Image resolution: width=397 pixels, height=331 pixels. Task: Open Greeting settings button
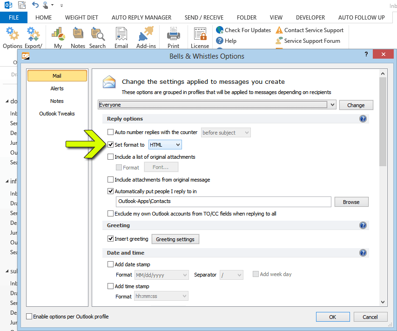pos(175,239)
